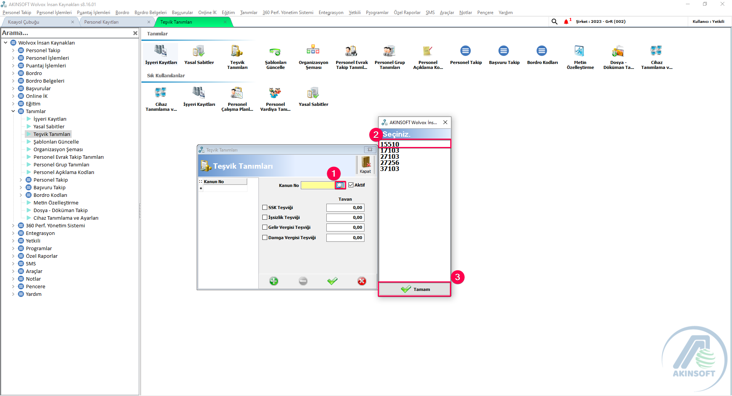Expand the Bordro tree node
The width and height of the screenshot is (732, 396).
pos(13,73)
